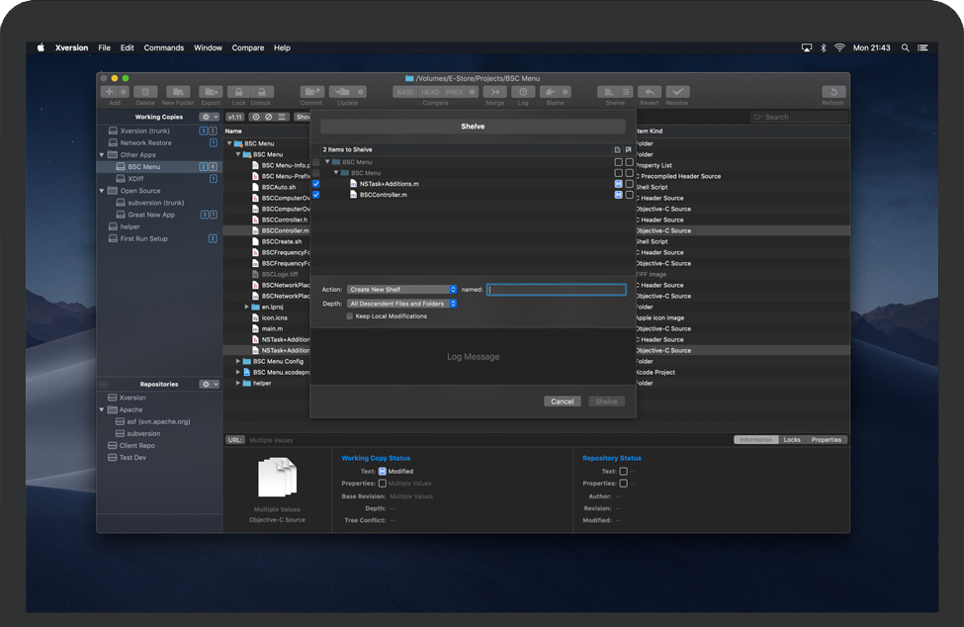Click the Locks tab button
This screenshot has width=964, height=627.
(792, 439)
